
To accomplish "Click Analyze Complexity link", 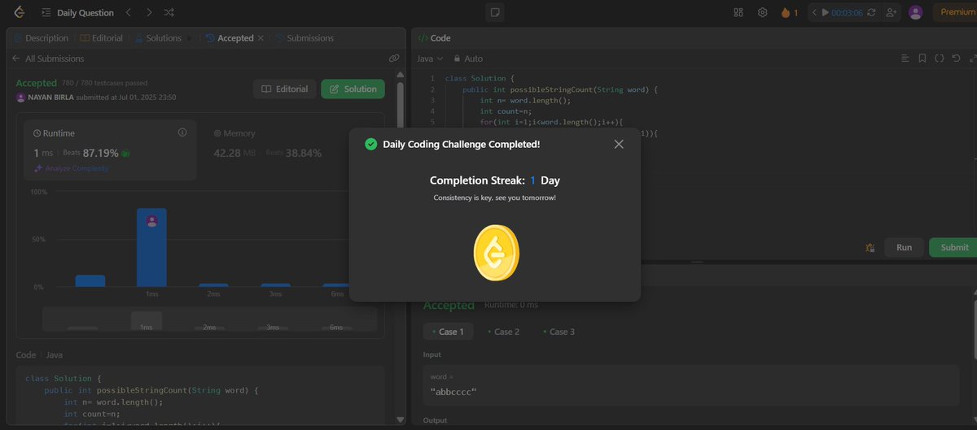I will (71, 168).
